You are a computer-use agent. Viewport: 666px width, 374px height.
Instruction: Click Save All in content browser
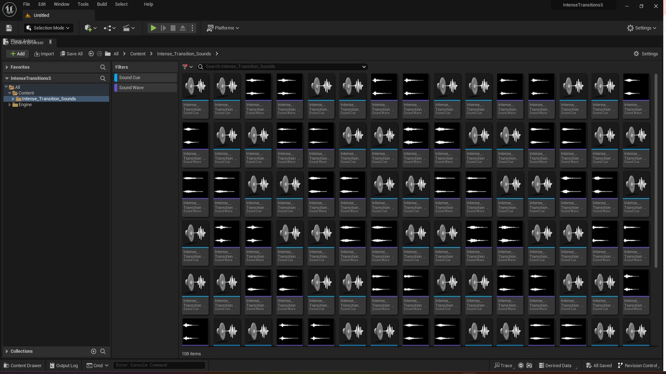point(71,54)
